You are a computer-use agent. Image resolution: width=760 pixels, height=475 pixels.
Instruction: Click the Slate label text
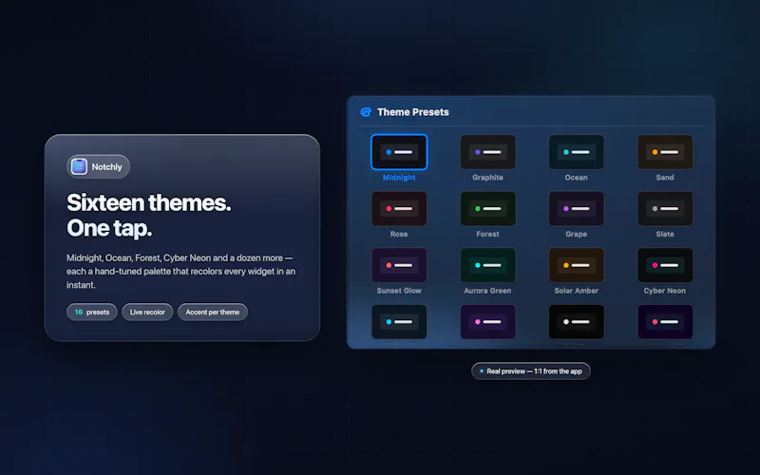coord(665,234)
